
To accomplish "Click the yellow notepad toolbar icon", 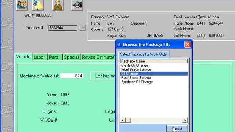I will tap(38, 5).
